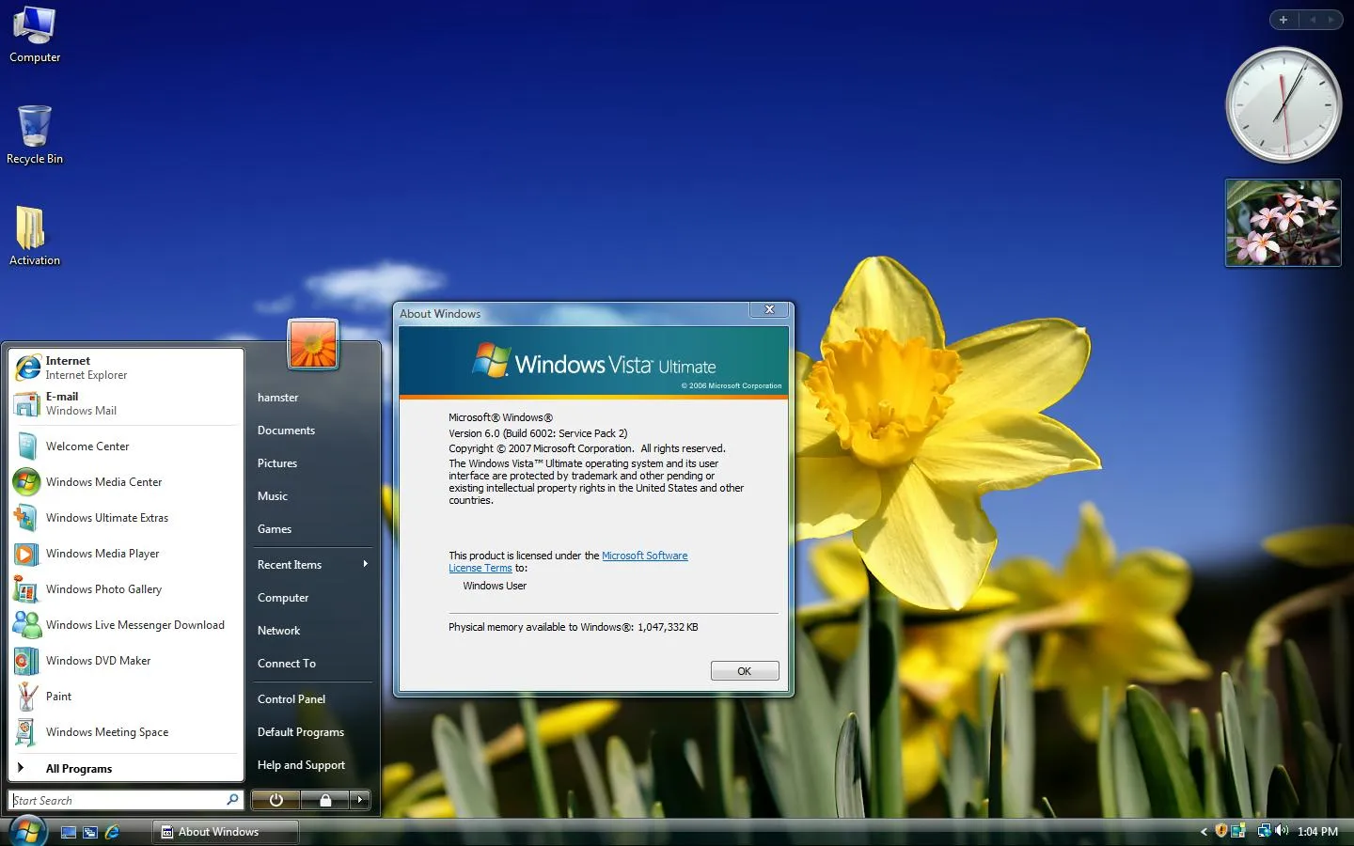Open hamster user folder
Image resolution: width=1354 pixels, height=846 pixels.
click(x=313, y=398)
